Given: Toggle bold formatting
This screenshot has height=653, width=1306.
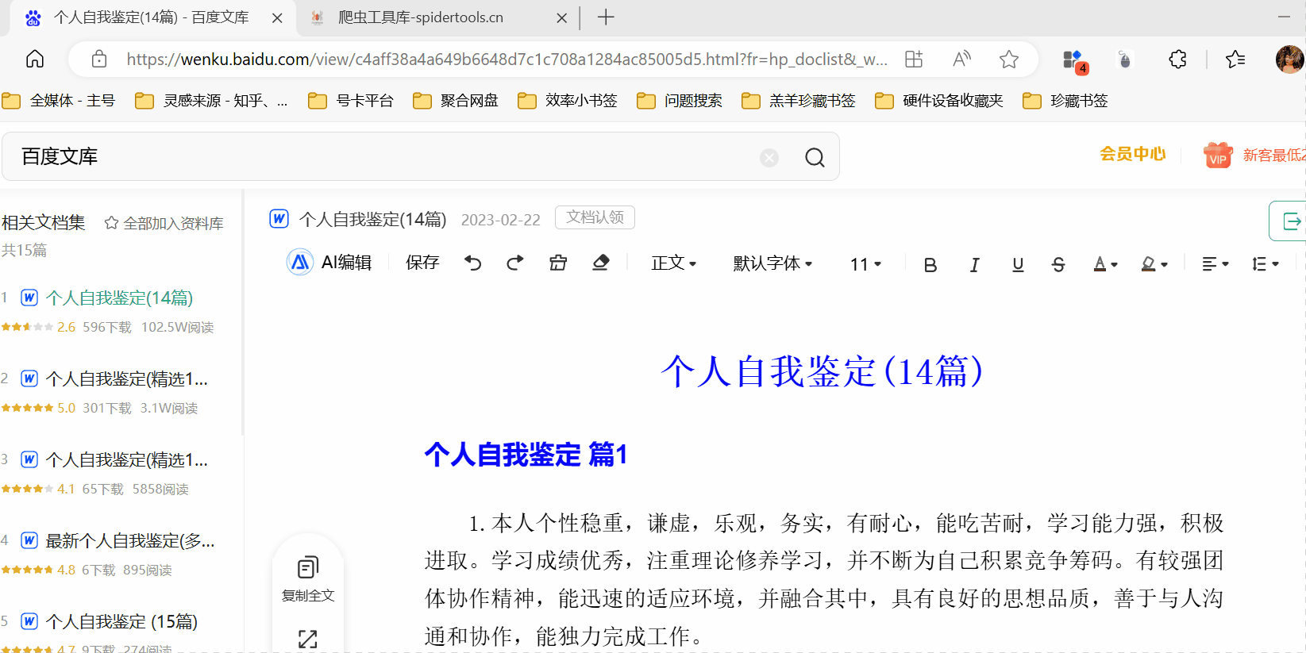Looking at the screenshot, I should tap(930, 265).
